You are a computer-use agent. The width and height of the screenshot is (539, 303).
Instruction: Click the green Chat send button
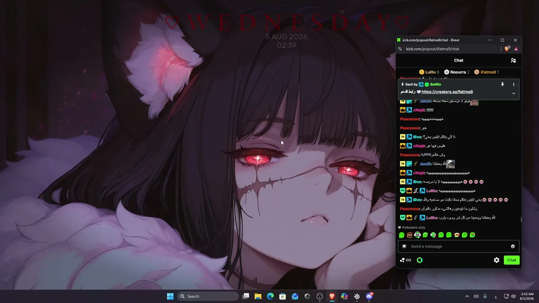[x=512, y=260]
